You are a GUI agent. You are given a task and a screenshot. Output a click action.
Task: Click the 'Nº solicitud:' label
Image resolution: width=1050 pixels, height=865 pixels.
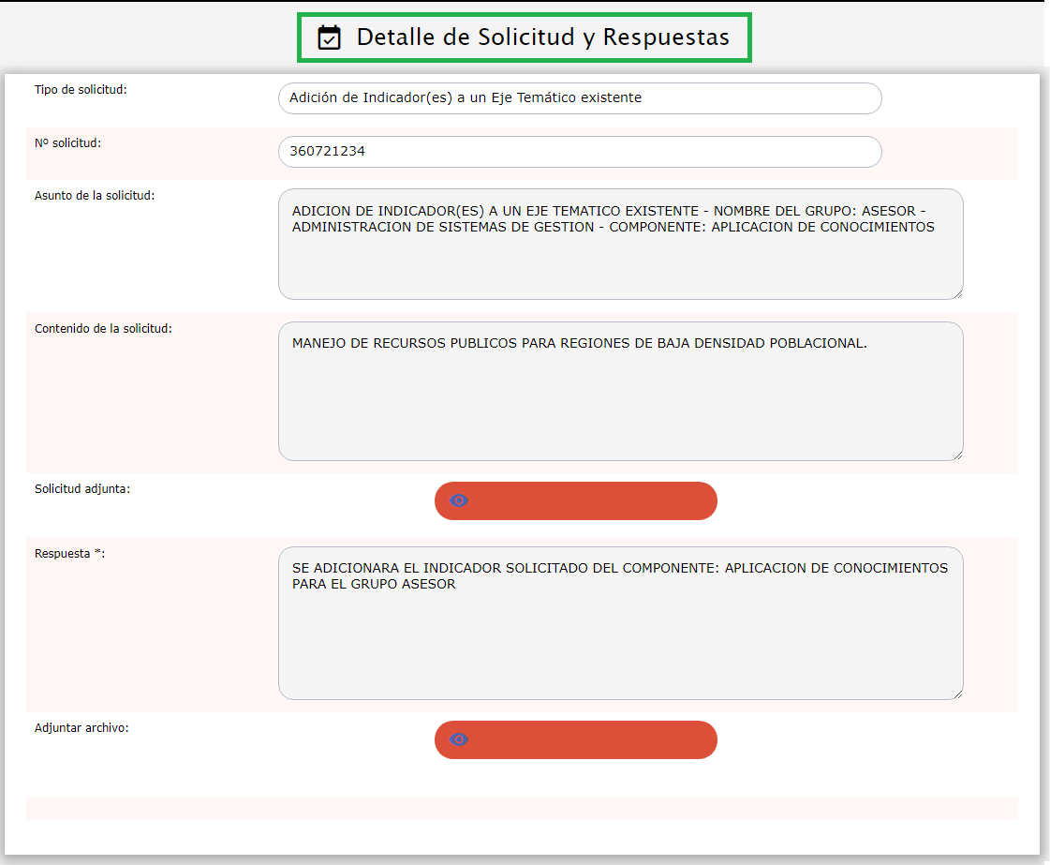click(67, 143)
